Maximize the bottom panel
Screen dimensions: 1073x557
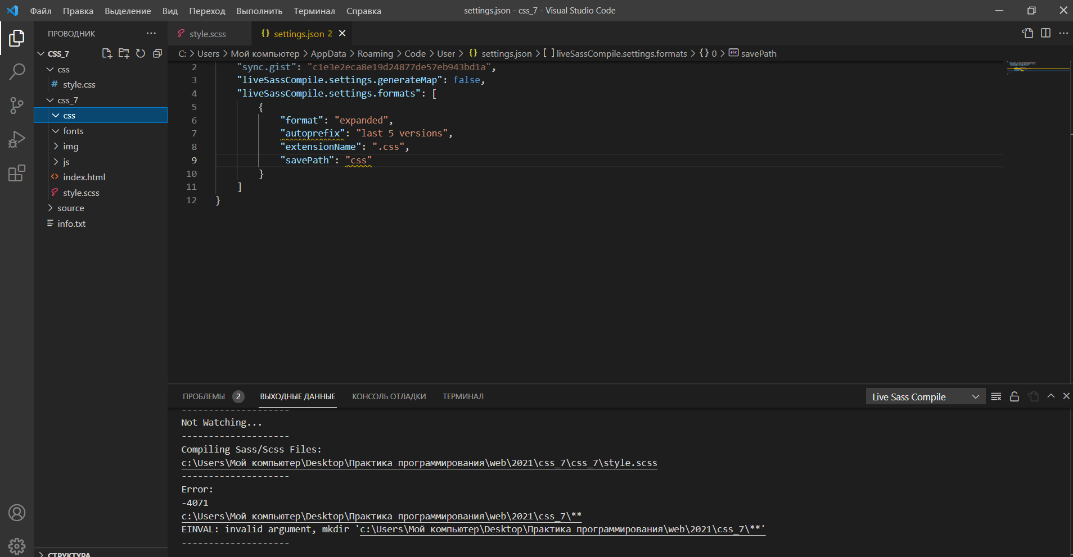coord(1051,396)
